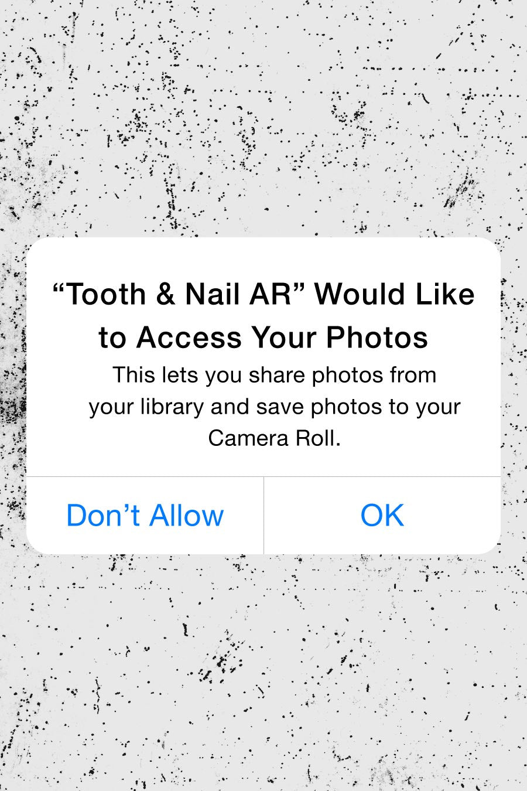This screenshot has width=527, height=791.
Task: Choose the blue "Allow" word in Don't Allow
Action: (186, 516)
